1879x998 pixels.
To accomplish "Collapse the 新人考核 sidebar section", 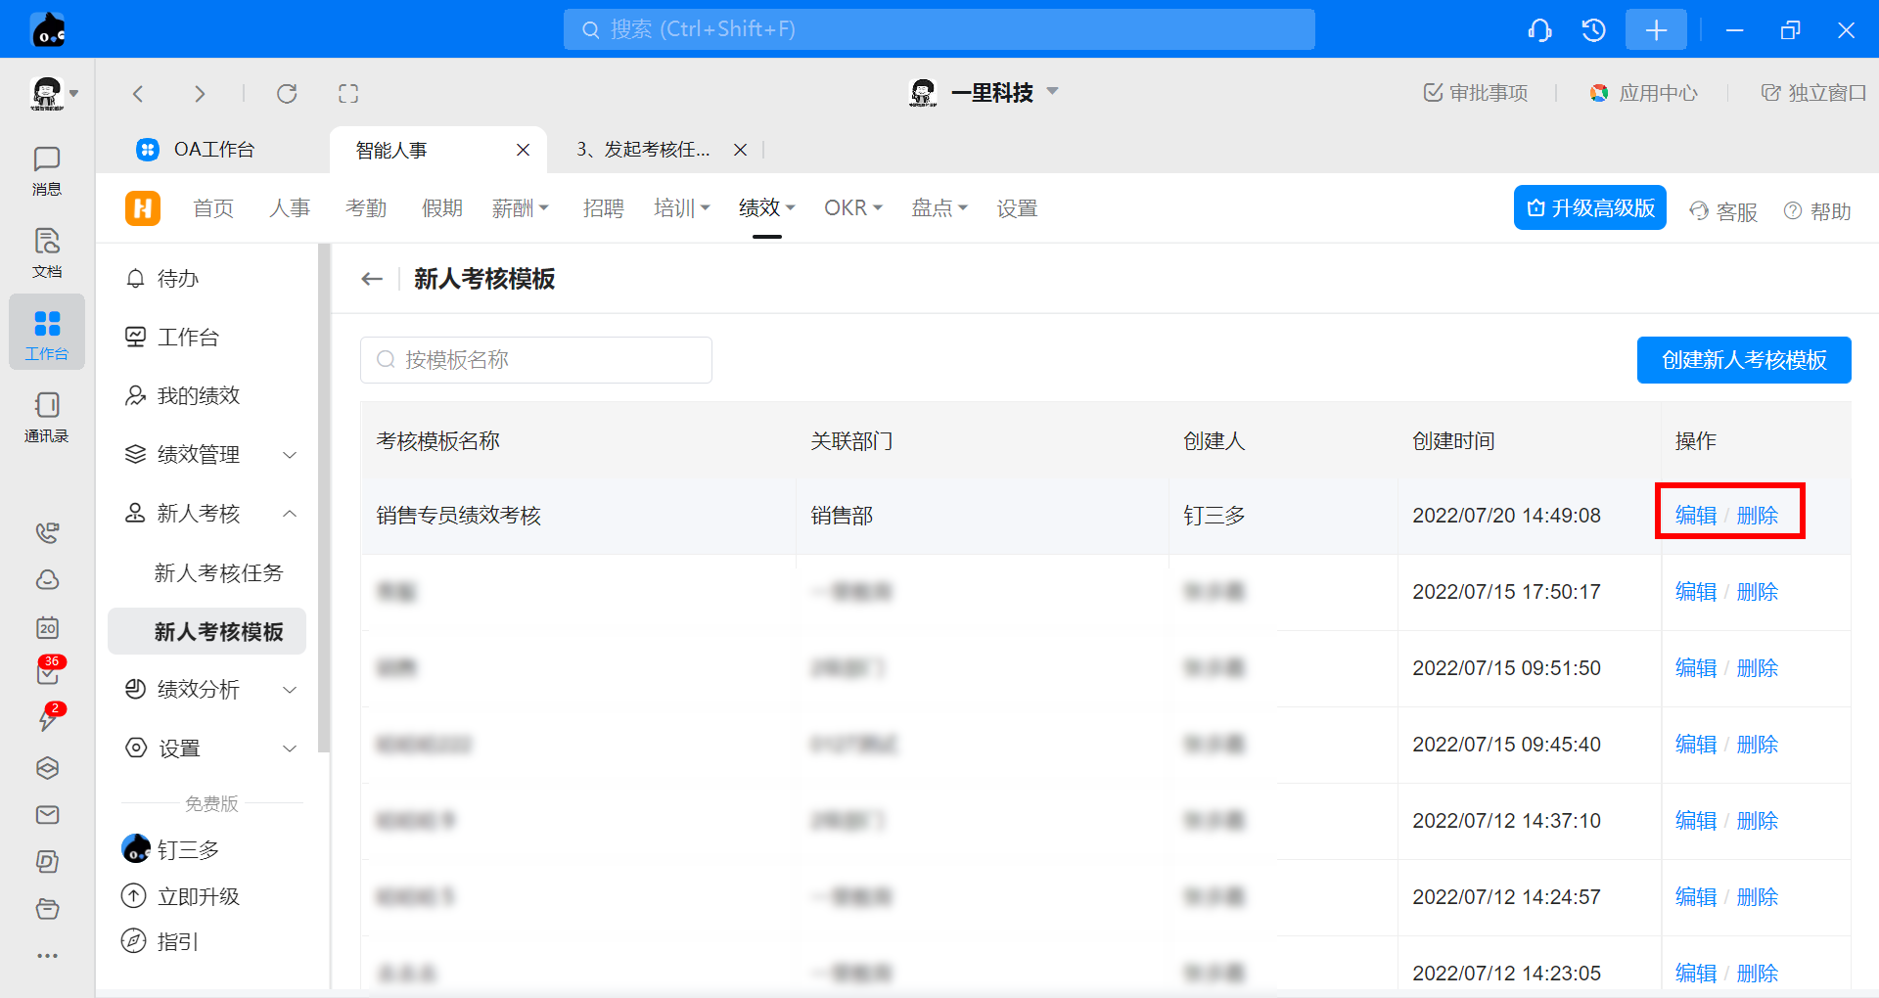I will click(x=290, y=514).
